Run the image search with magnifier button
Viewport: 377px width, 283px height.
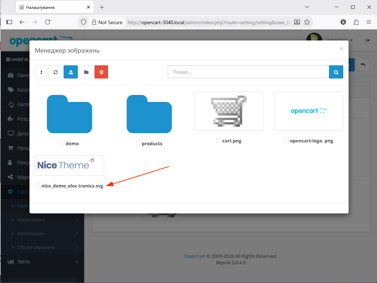pyautogui.click(x=336, y=72)
